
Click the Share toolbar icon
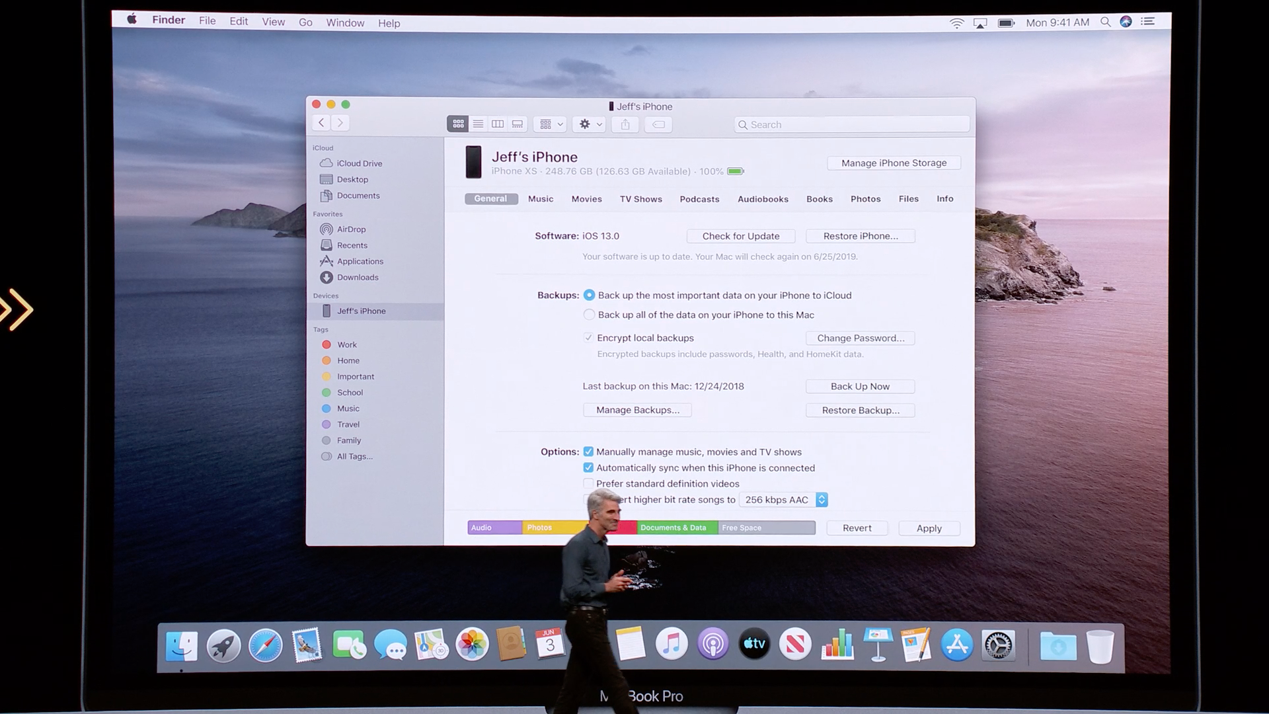point(625,124)
